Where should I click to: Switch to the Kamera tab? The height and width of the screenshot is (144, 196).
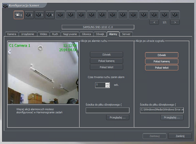click(12, 34)
